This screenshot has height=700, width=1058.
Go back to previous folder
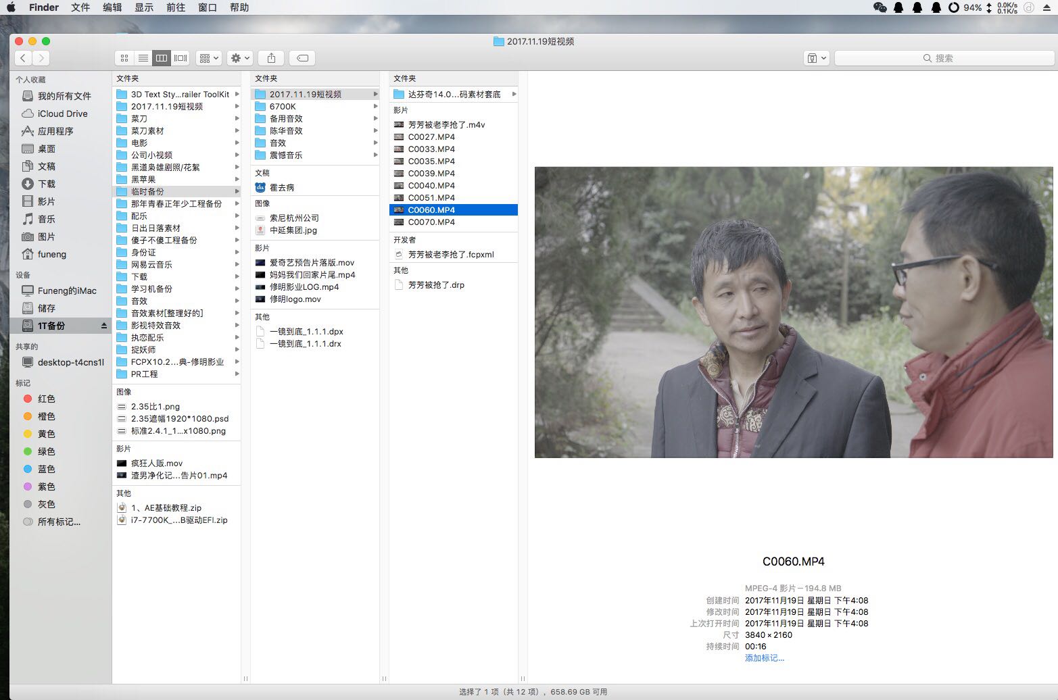click(x=23, y=58)
